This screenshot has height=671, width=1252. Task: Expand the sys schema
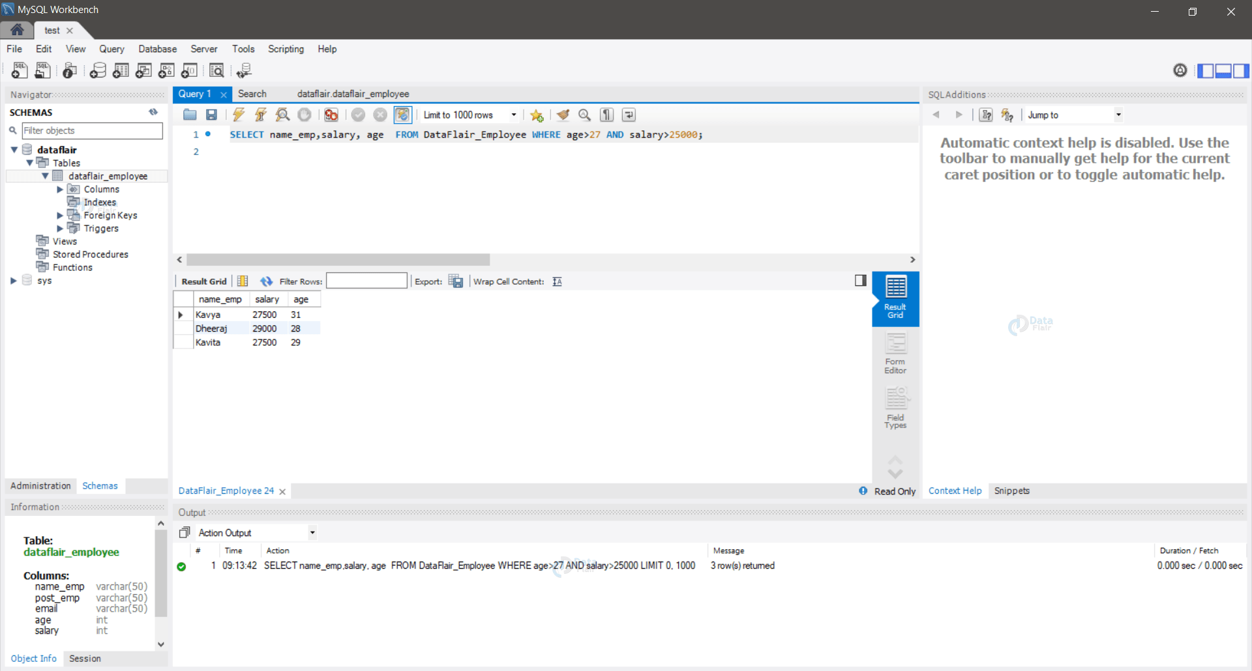pos(13,281)
